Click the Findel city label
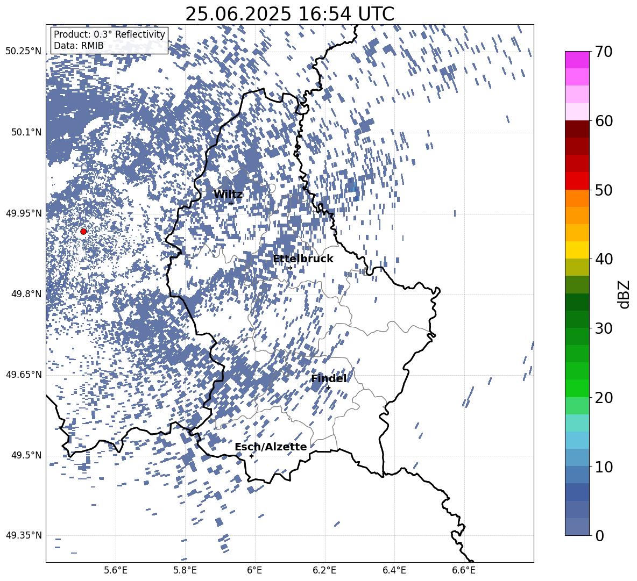 [329, 378]
